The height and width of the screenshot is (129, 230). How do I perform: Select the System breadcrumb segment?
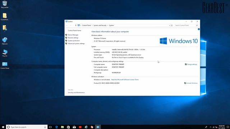(x=111, y=25)
